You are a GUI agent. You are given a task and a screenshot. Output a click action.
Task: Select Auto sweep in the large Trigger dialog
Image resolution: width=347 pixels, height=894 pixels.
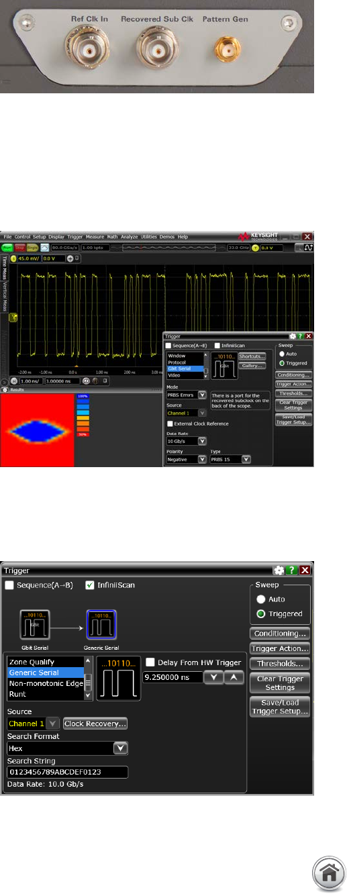pos(262,599)
